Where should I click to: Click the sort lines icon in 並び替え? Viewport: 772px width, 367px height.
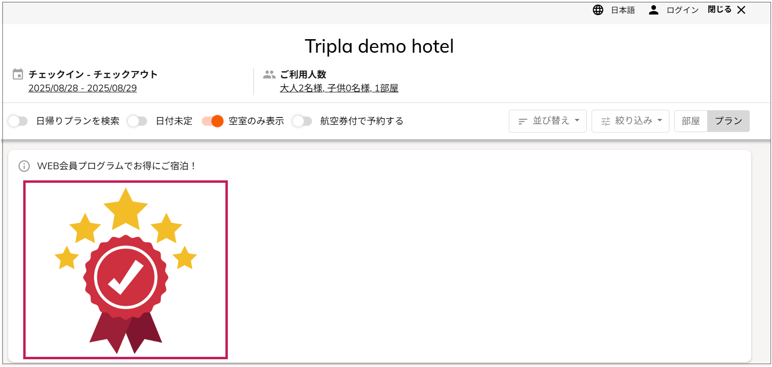tap(522, 121)
